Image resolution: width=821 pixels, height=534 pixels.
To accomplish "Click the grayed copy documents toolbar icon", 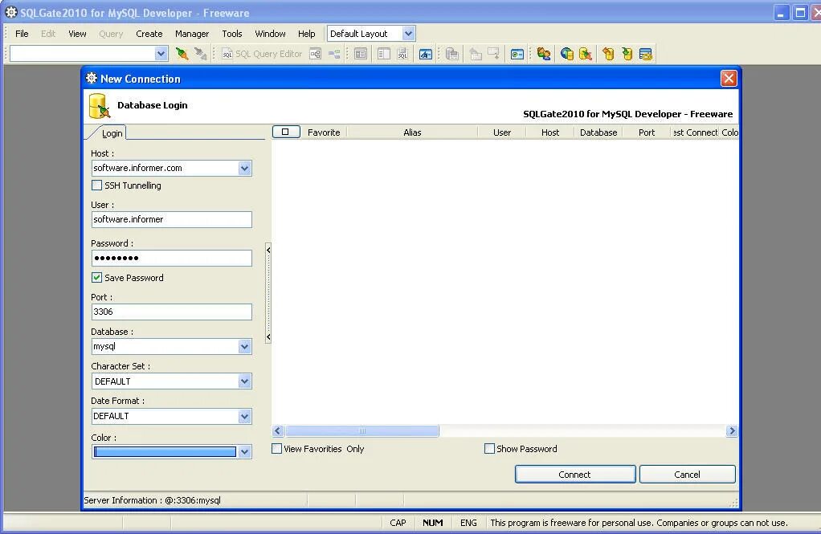I will (x=451, y=53).
